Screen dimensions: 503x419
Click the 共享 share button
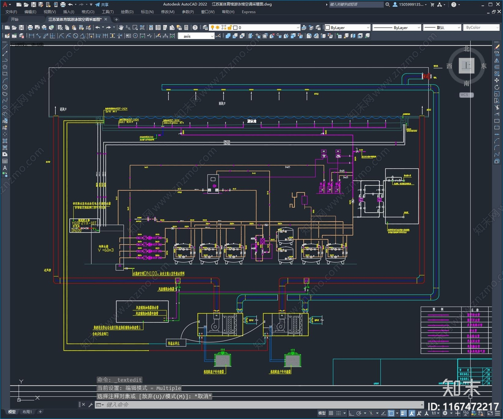click(x=102, y=4)
